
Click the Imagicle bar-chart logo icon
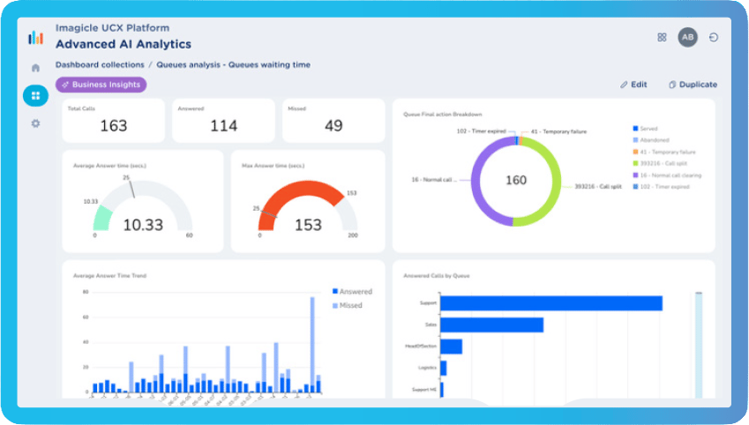pyautogui.click(x=36, y=37)
